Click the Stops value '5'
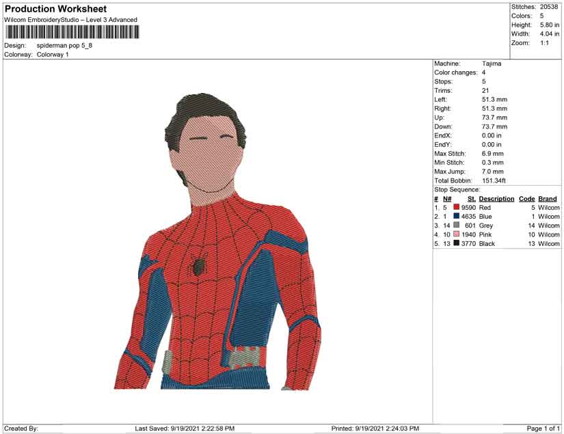564x434 pixels. coord(484,81)
